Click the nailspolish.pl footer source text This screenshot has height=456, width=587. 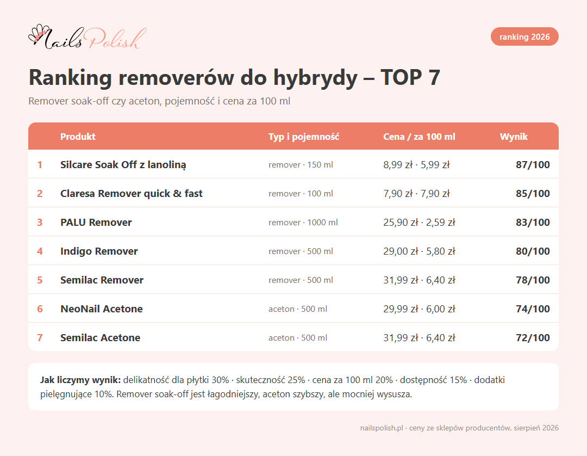[x=459, y=428]
